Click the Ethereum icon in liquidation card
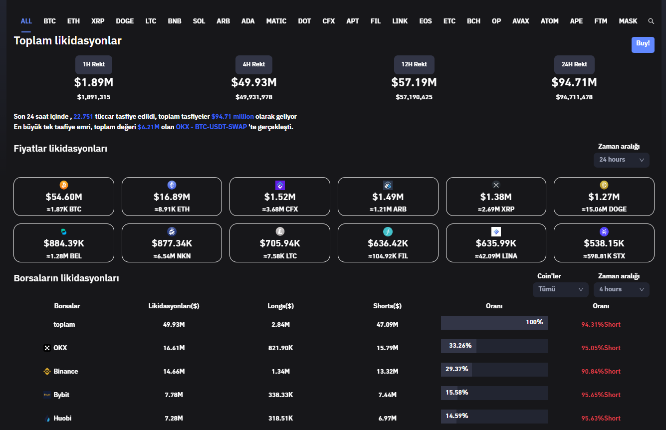Screen dimensions: 666x430 172,186
